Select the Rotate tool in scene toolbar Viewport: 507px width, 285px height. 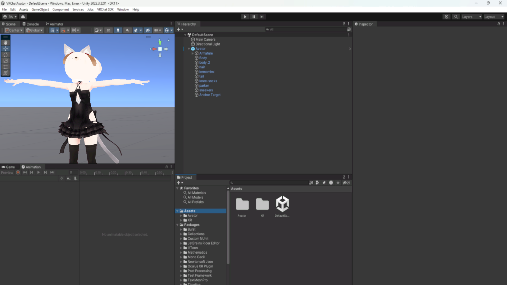6,55
